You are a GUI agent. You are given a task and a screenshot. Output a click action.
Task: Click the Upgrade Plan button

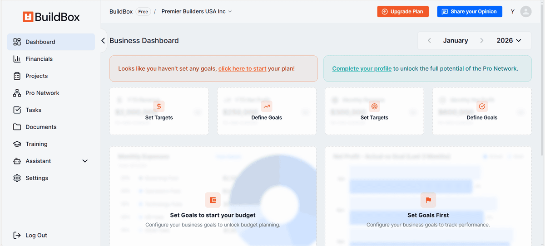pos(403,12)
